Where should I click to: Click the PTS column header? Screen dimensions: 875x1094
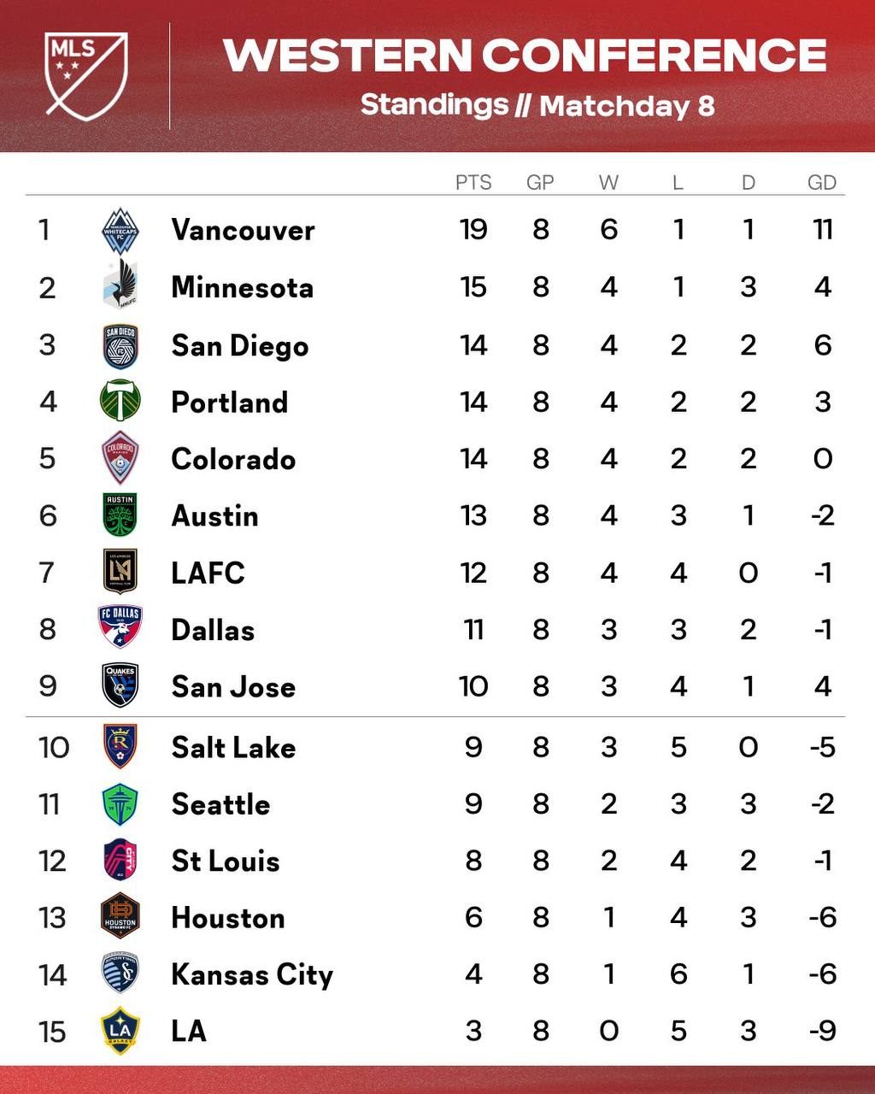(x=473, y=182)
